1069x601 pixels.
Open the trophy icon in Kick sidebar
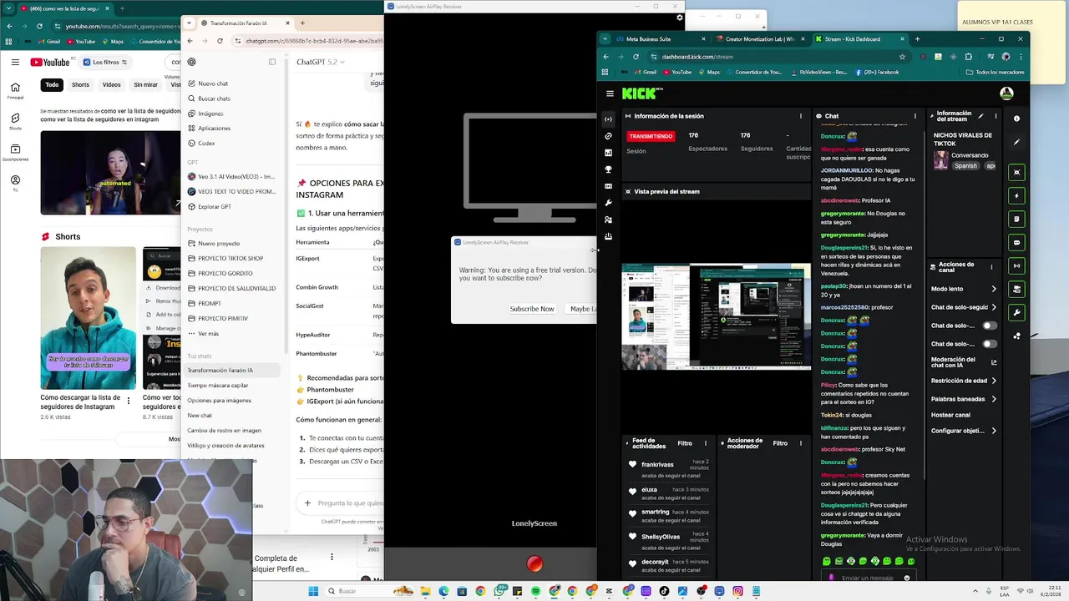(x=608, y=169)
